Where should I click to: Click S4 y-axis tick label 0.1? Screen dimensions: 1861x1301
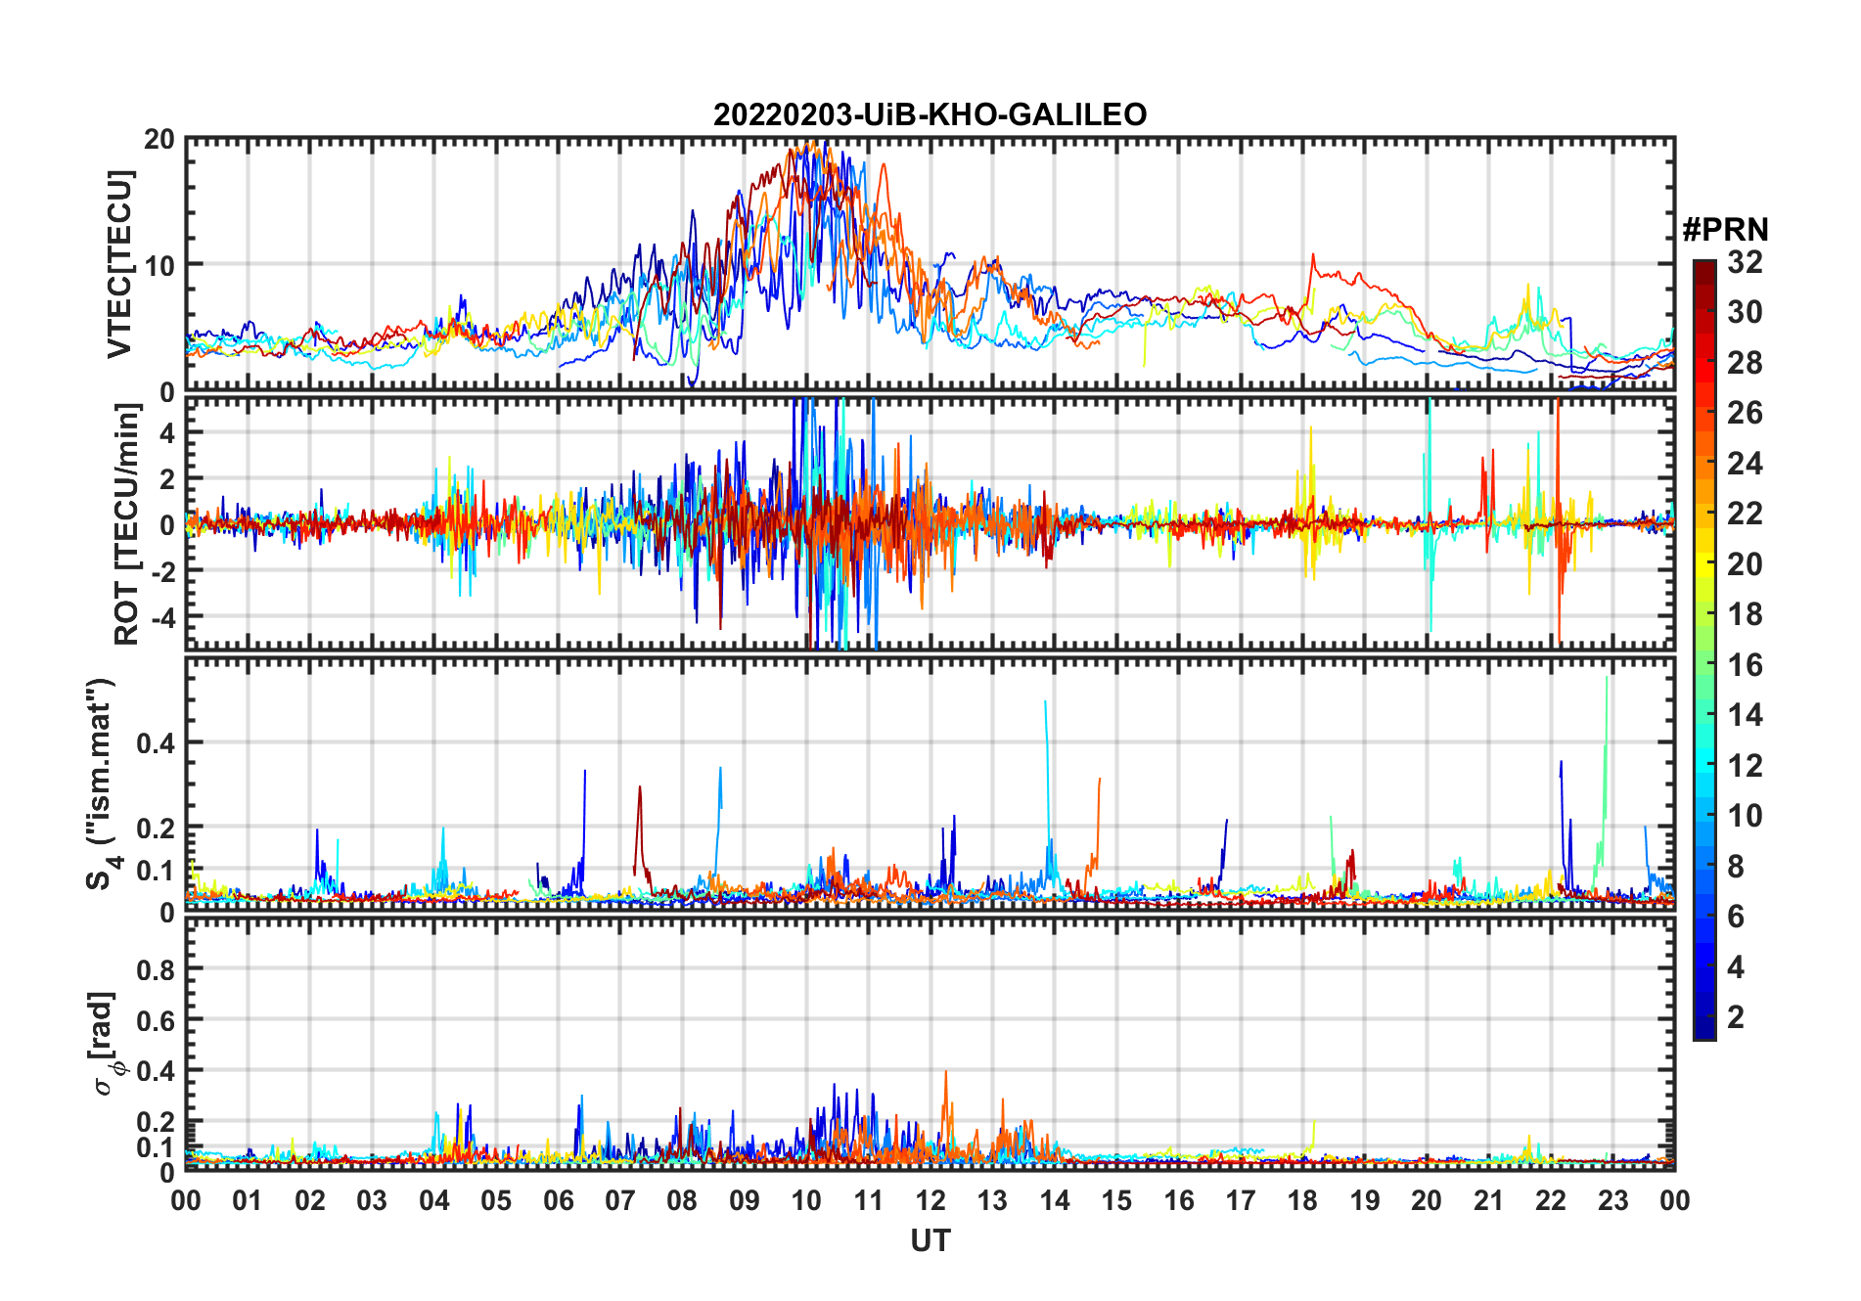[156, 870]
